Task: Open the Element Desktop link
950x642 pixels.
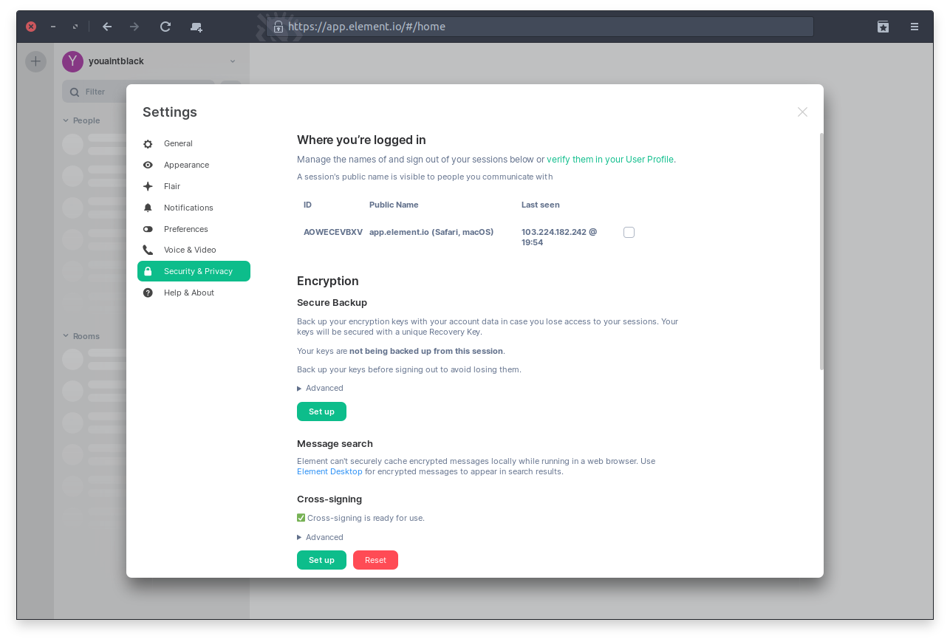Action: [329, 472]
